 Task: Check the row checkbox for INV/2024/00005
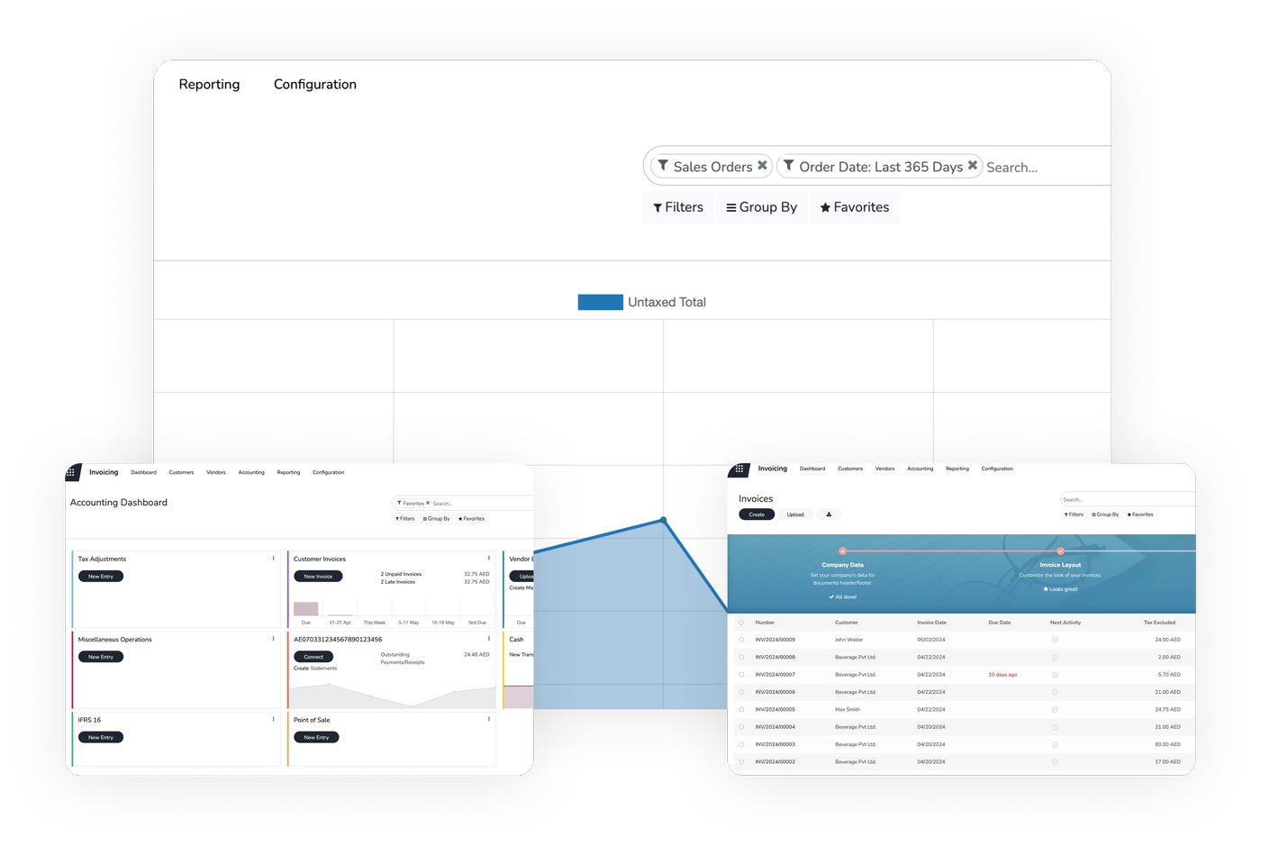(x=741, y=710)
